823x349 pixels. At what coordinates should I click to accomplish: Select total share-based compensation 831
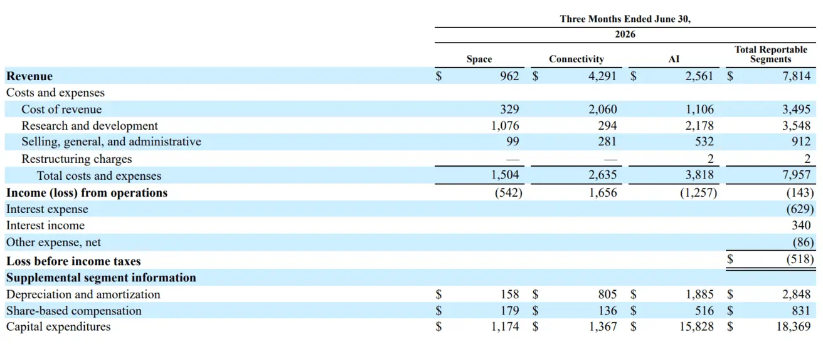pos(801,311)
